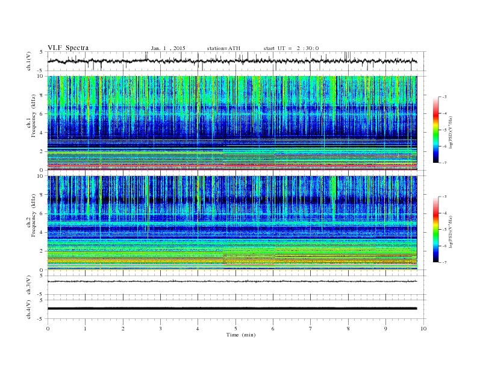Click the start UT = 2:30:0 text

click(x=291, y=48)
